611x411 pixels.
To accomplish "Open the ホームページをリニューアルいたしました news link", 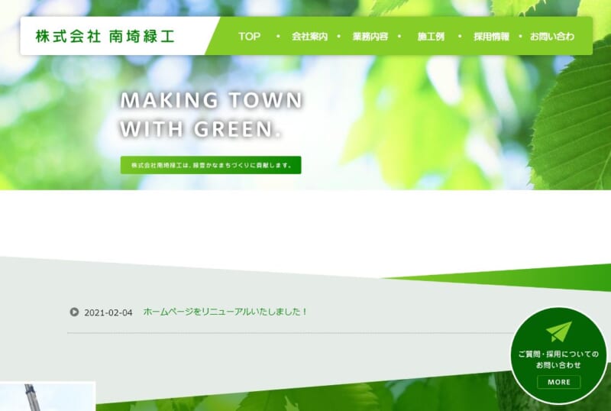I will pyautogui.click(x=225, y=312).
